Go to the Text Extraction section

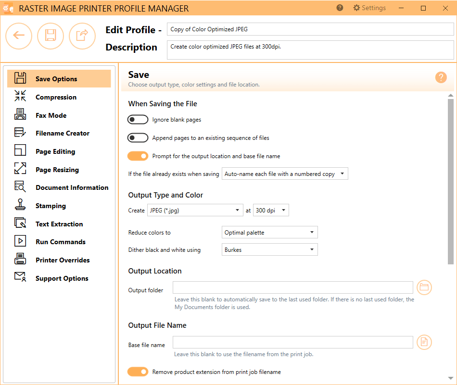point(59,224)
